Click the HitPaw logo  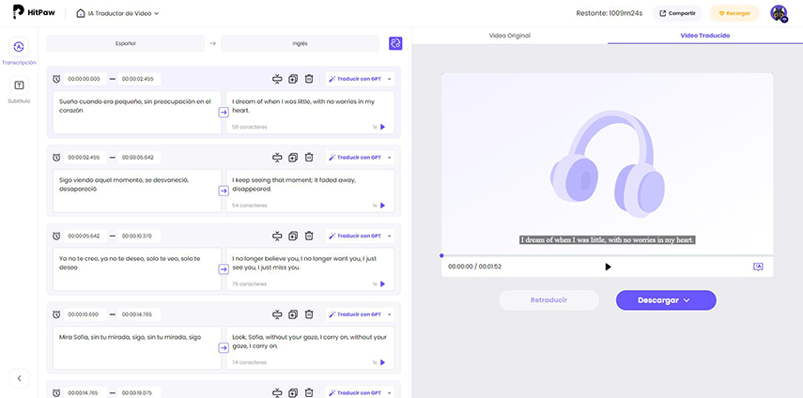(33, 13)
